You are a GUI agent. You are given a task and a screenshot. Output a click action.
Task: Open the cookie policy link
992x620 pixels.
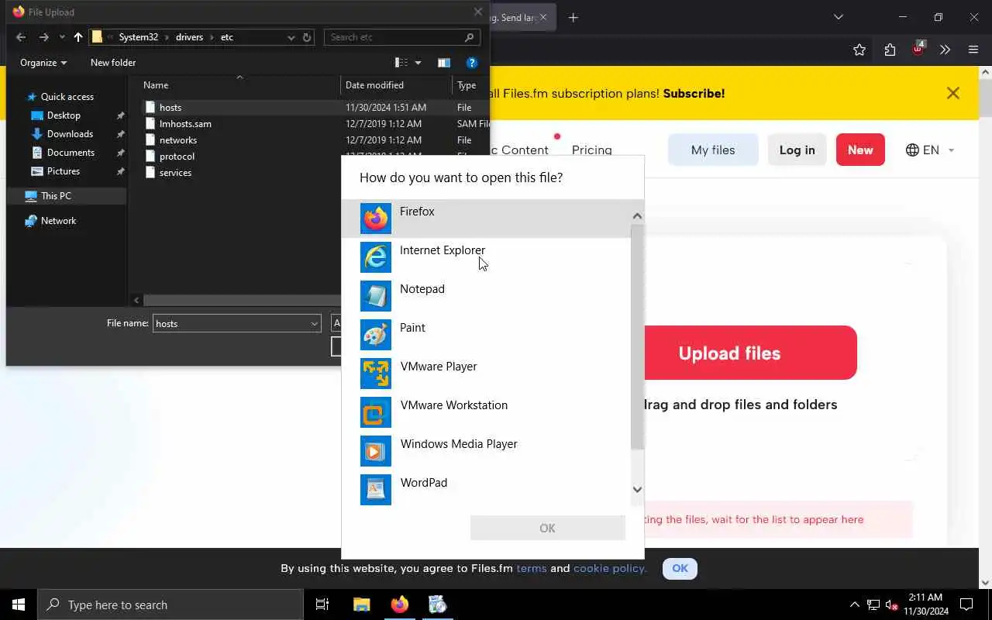(x=610, y=568)
